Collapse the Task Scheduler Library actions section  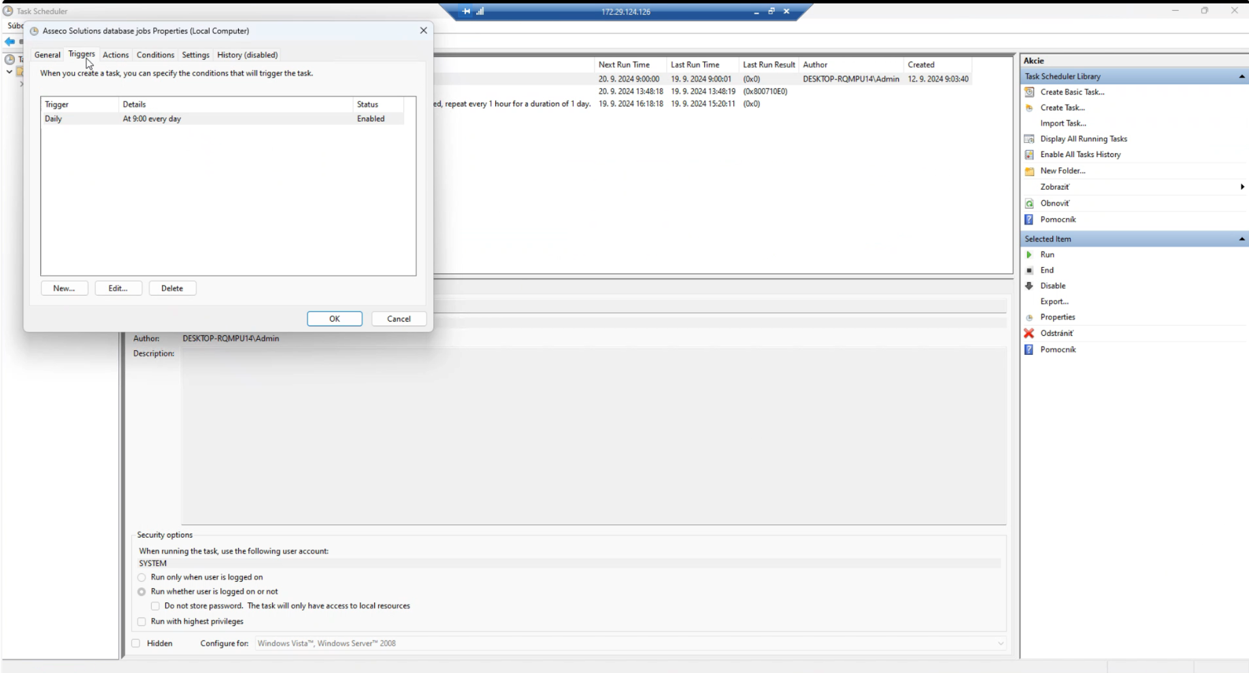(x=1242, y=76)
